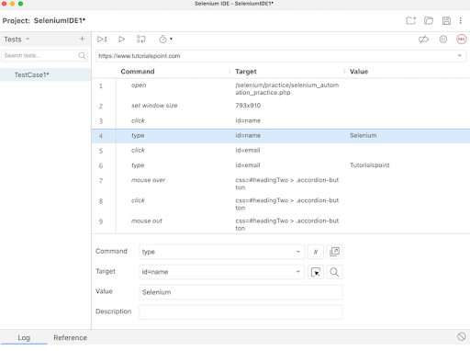
Task: Save the project with the disk icon
Action: click(446, 20)
